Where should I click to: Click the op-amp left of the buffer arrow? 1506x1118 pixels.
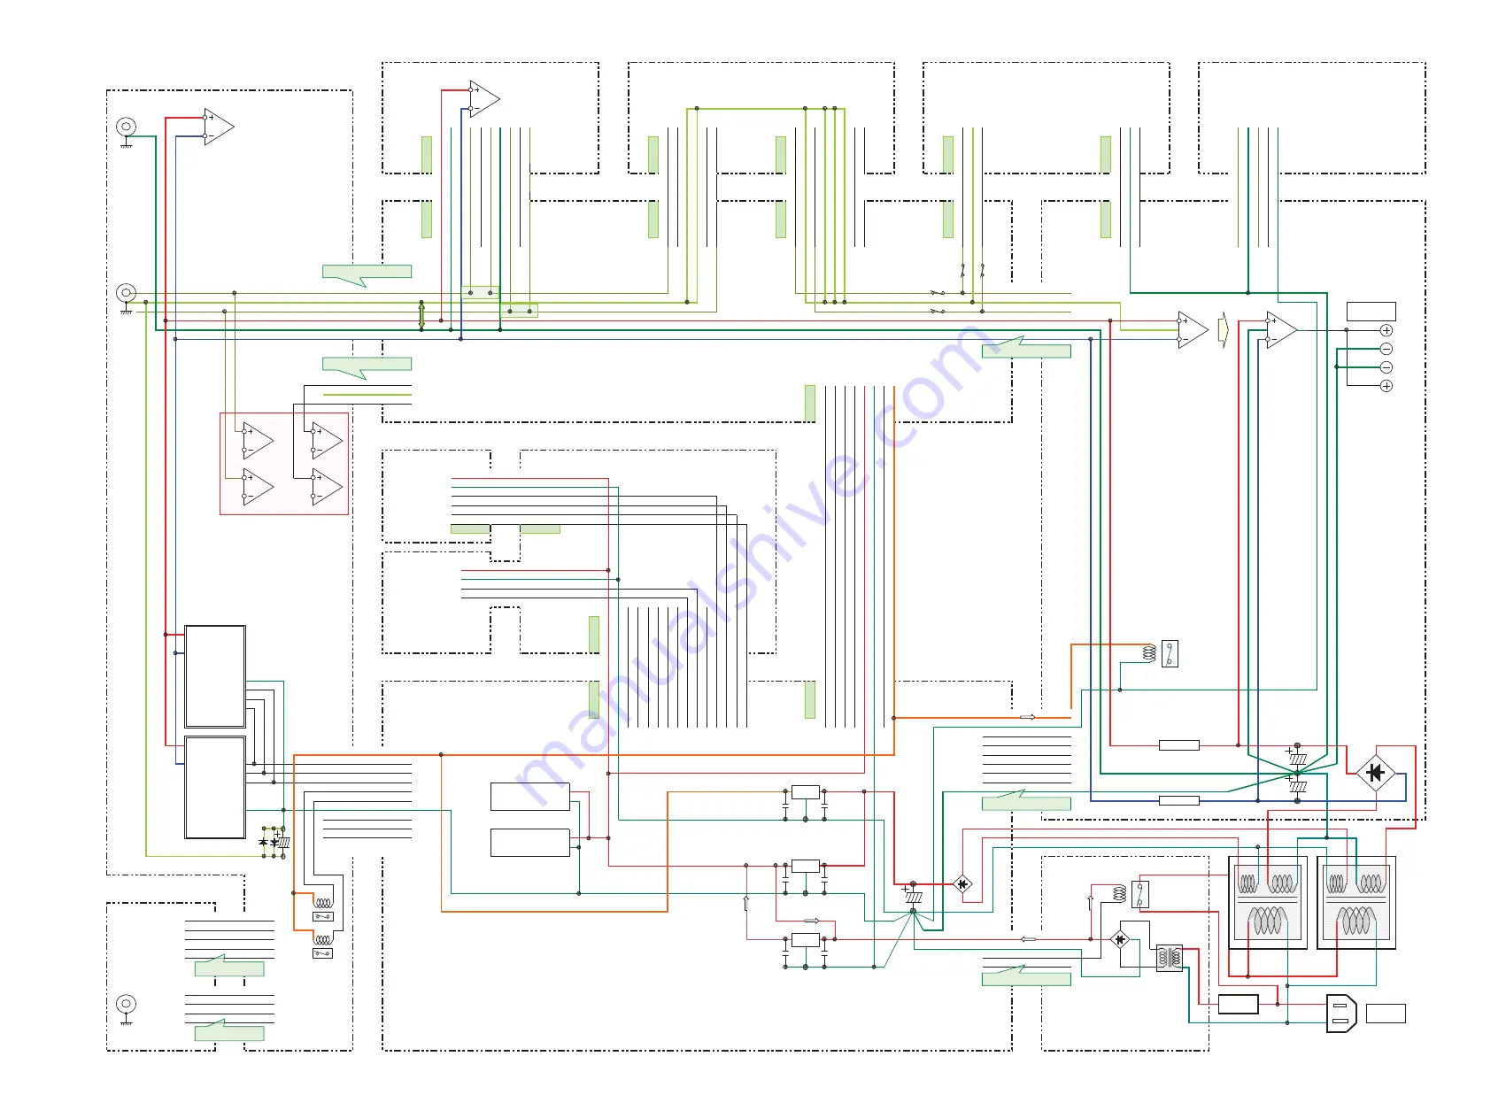point(1193,330)
